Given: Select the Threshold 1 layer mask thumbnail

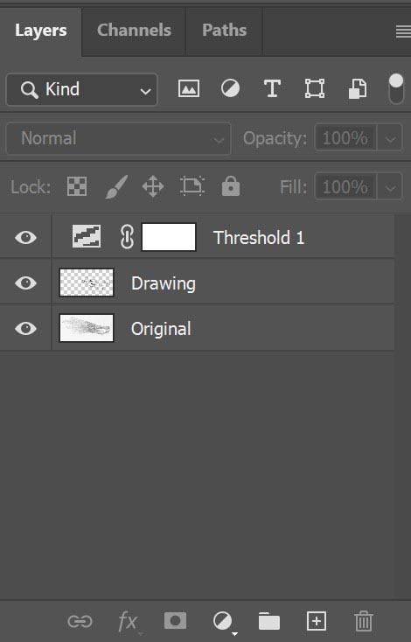Looking at the screenshot, I should point(169,237).
